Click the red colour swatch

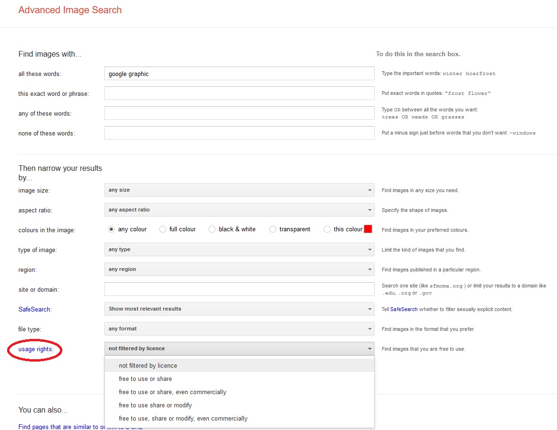368,229
